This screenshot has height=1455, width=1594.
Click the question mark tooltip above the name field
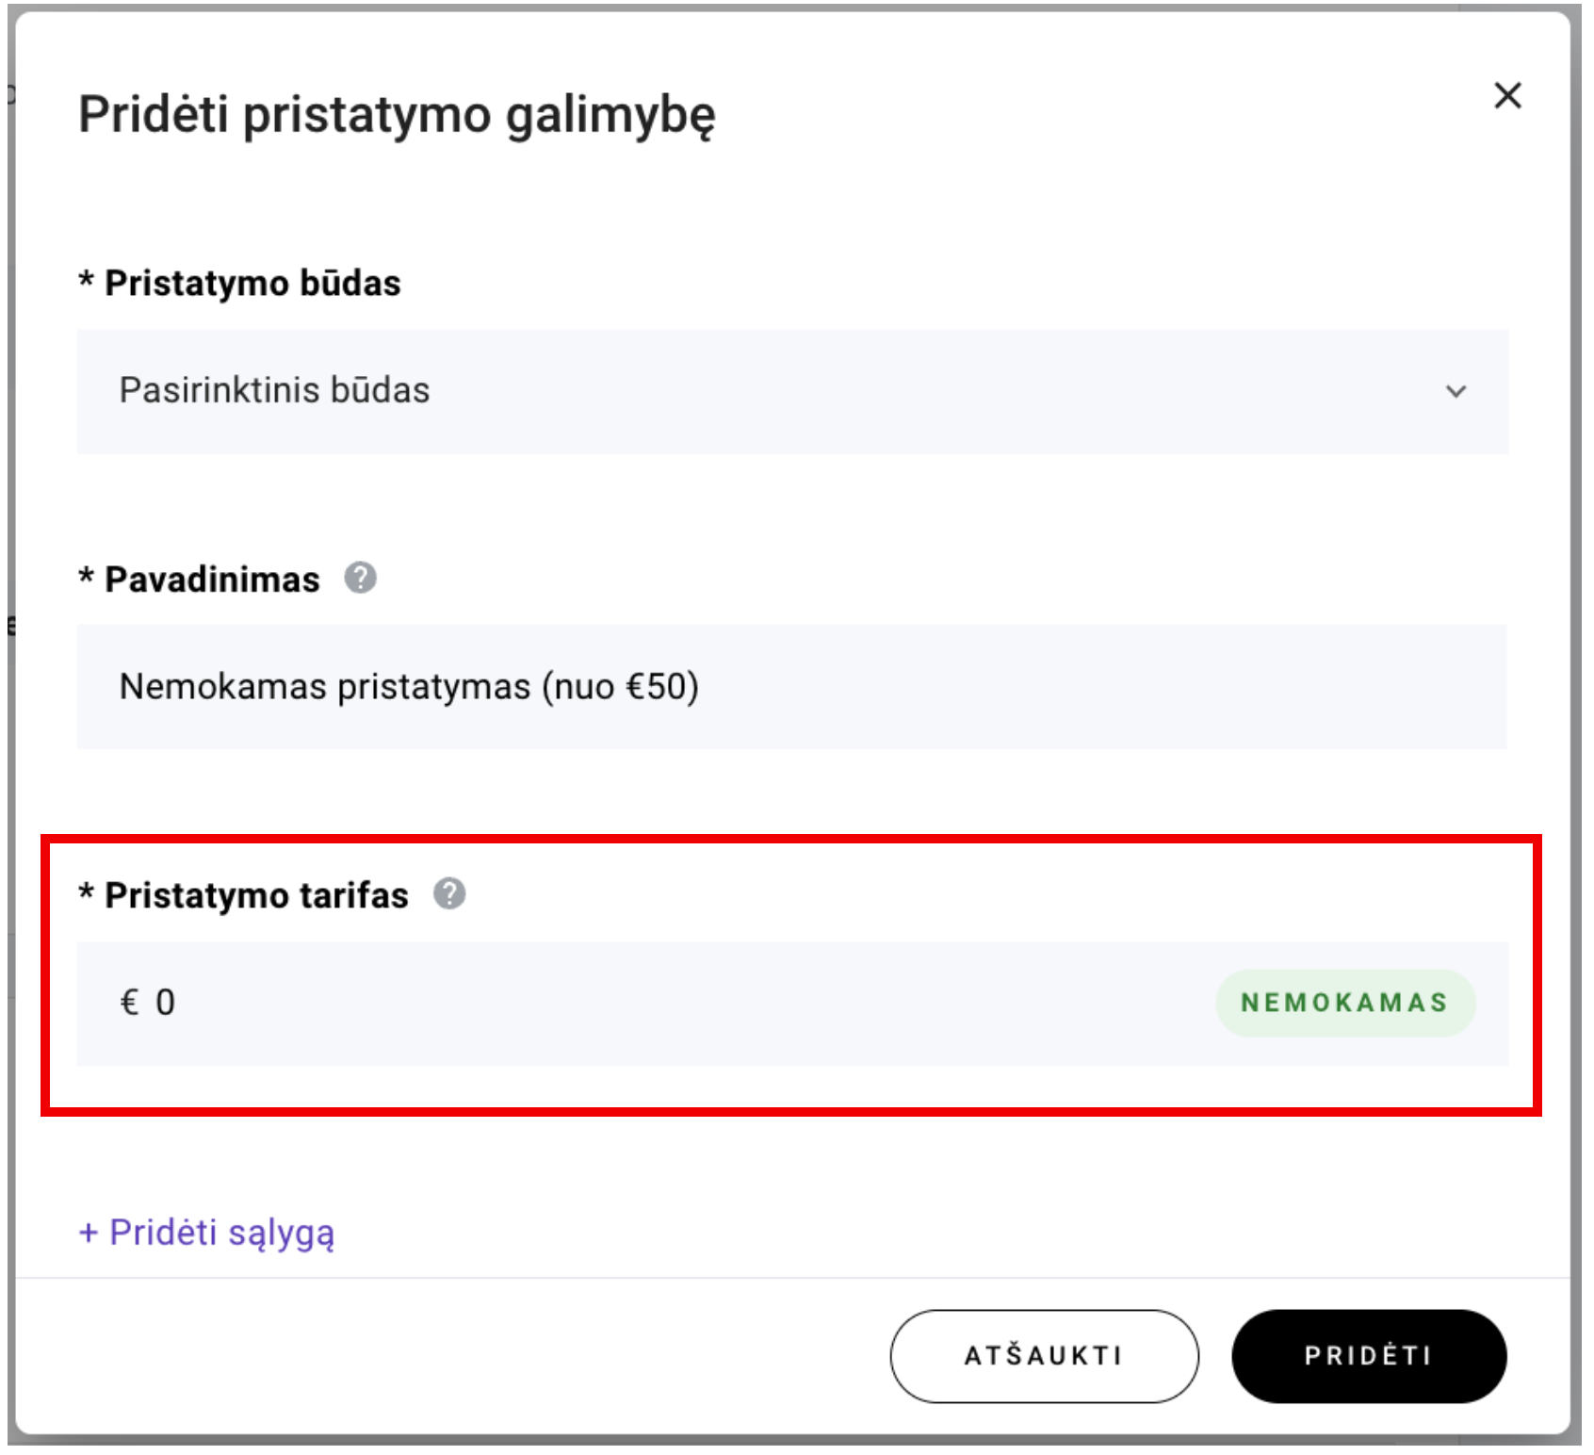[361, 579]
